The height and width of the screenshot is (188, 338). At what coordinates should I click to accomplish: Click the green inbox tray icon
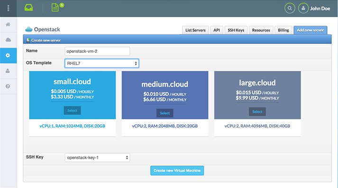point(28,8)
